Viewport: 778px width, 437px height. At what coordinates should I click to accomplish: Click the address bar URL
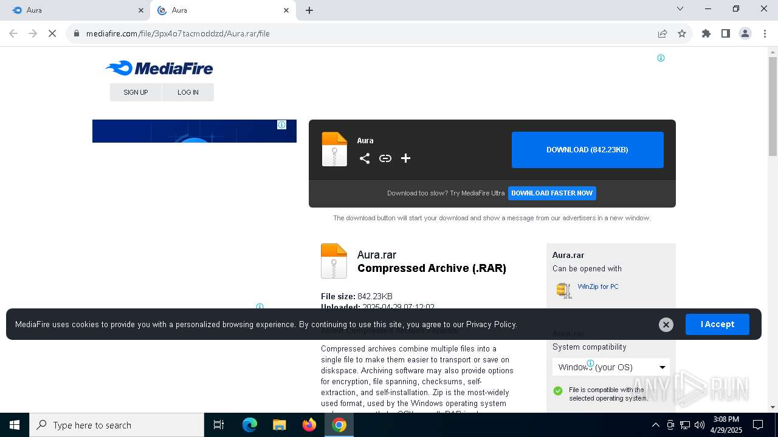[x=177, y=33]
